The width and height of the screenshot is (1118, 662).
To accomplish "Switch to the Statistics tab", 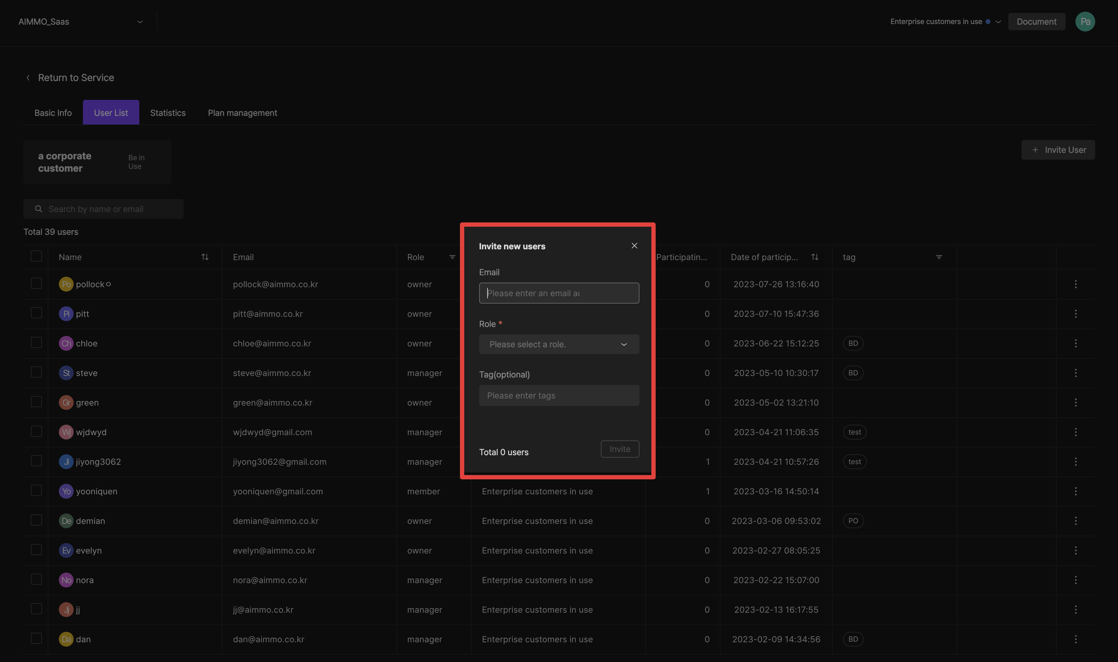I will 168,113.
